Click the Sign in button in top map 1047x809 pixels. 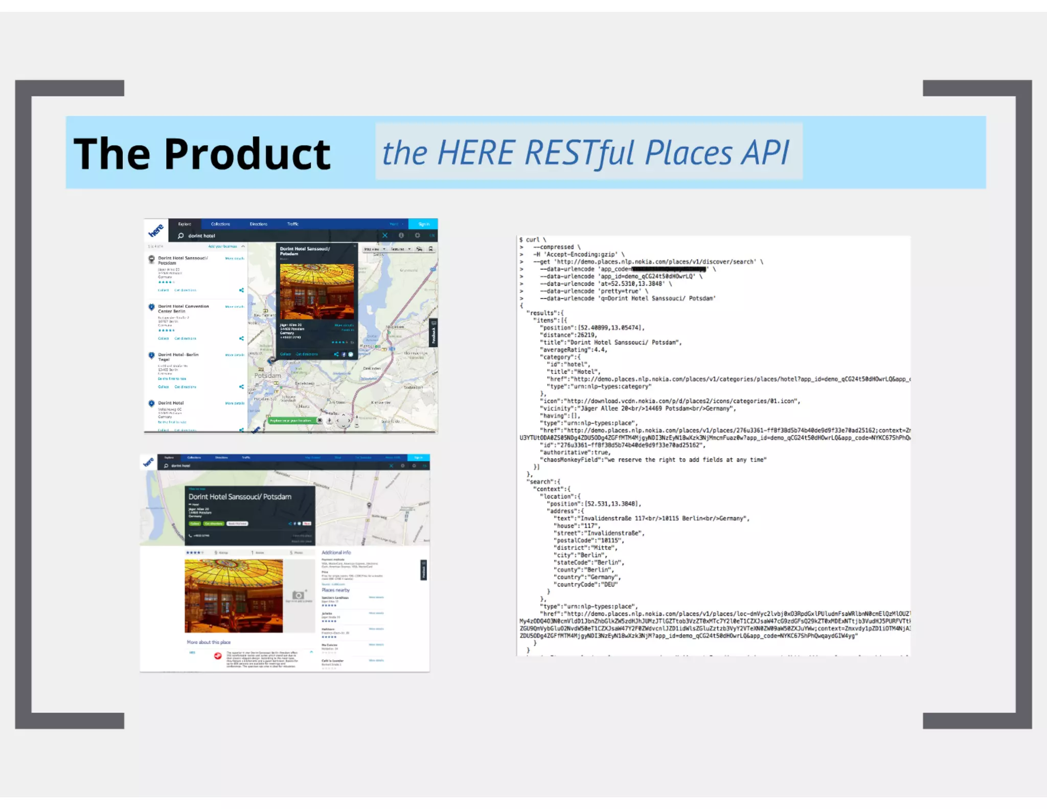pos(423,224)
